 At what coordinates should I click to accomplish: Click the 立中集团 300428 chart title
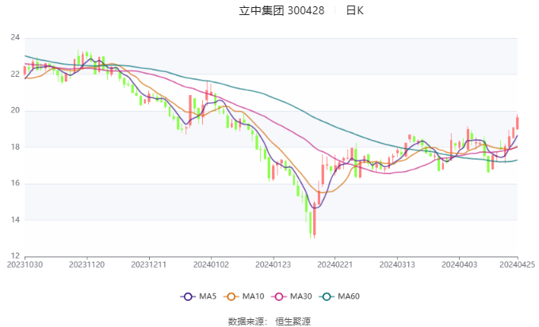281,11
